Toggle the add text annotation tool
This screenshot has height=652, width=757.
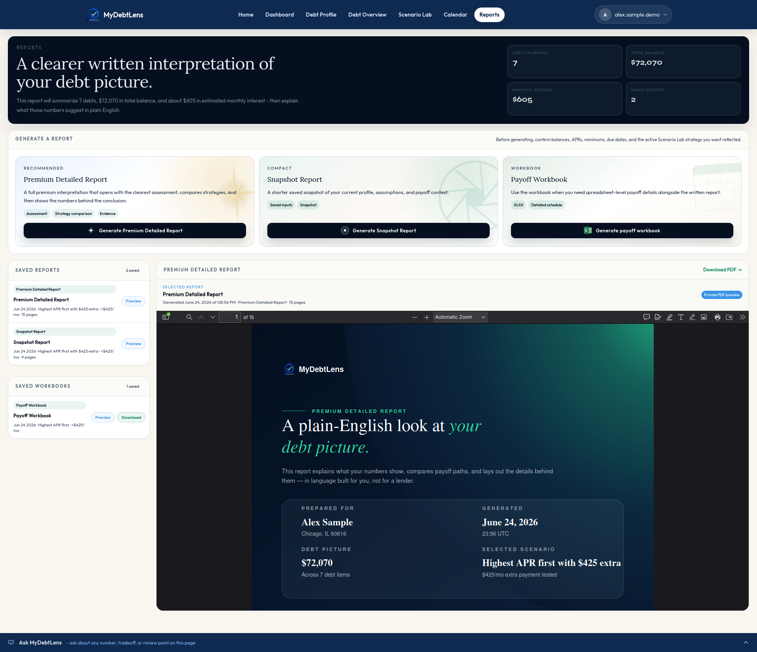(x=681, y=317)
